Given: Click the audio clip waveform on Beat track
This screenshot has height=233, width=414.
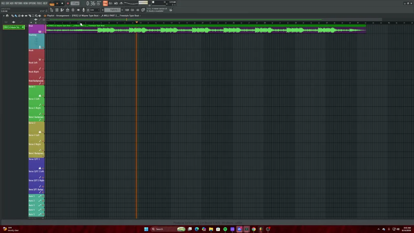Looking at the screenshot, I should tap(206, 30).
